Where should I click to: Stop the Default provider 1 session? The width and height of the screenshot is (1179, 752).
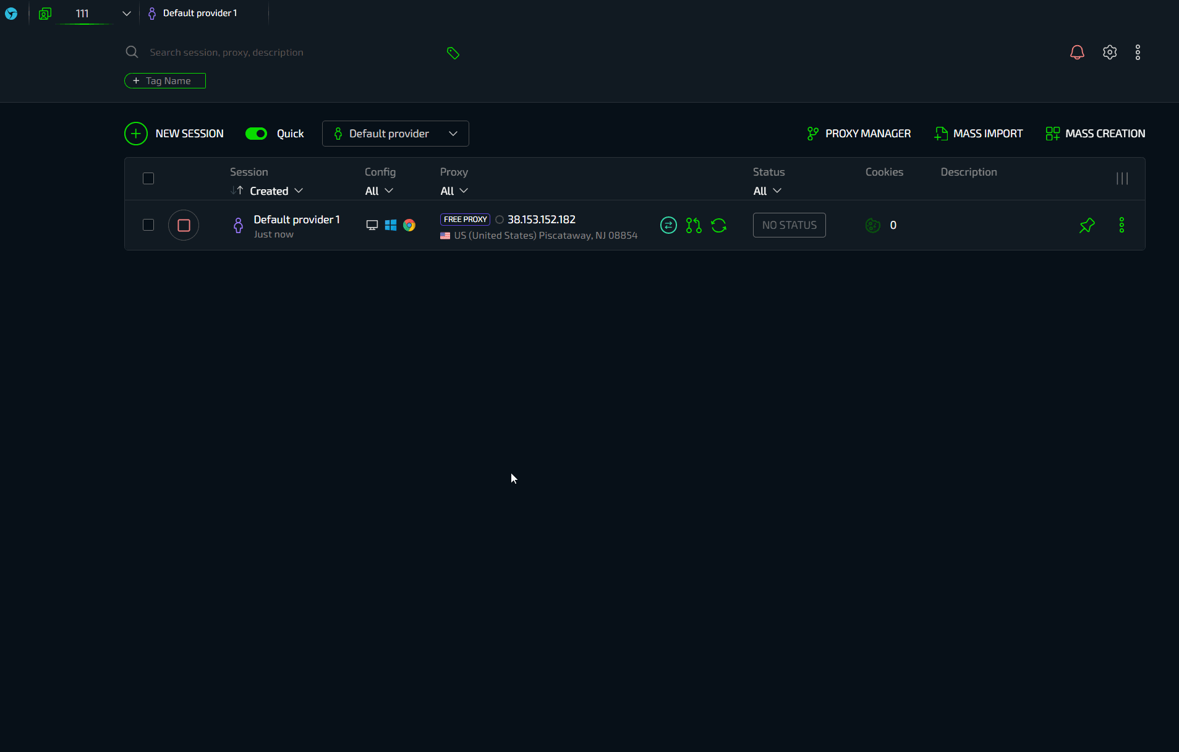(184, 225)
